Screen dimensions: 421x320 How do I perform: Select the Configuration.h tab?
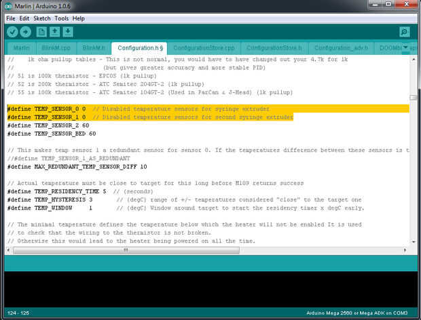pos(140,48)
